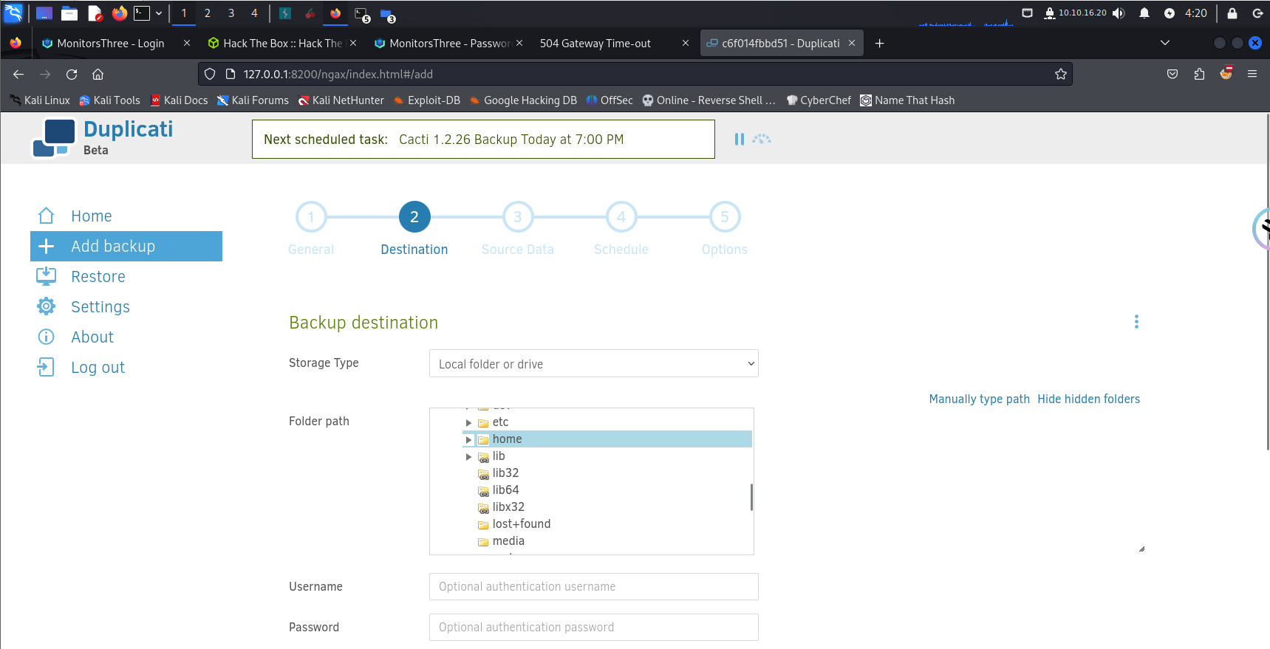This screenshot has height=649, width=1270.
Task: Click the Home icon in the sidebar
Action: 47,216
